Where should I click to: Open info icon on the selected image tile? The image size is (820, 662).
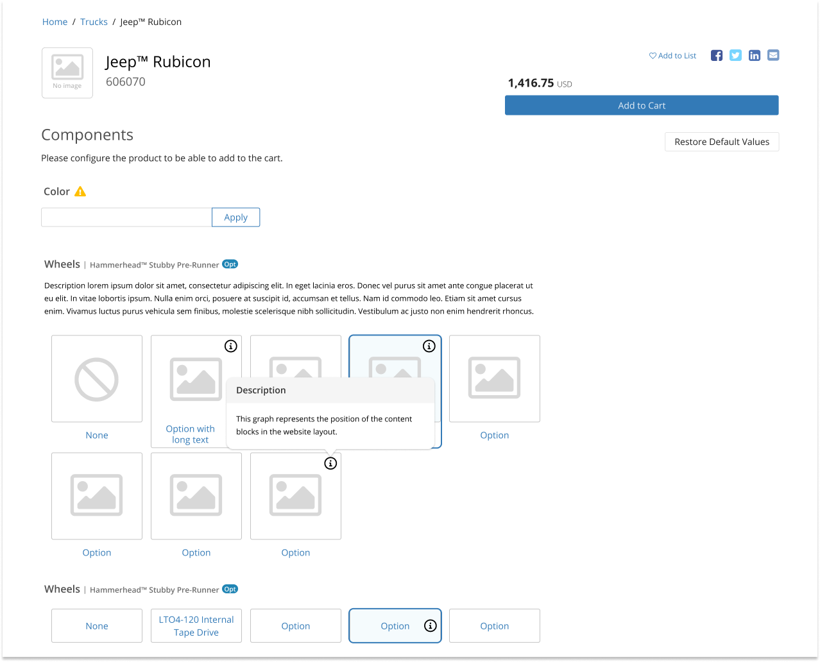click(429, 346)
